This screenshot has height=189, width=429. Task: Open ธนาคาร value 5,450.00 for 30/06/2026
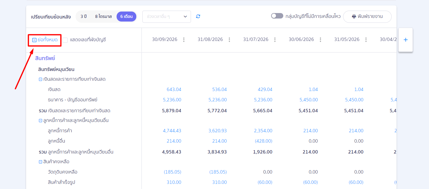point(309,100)
